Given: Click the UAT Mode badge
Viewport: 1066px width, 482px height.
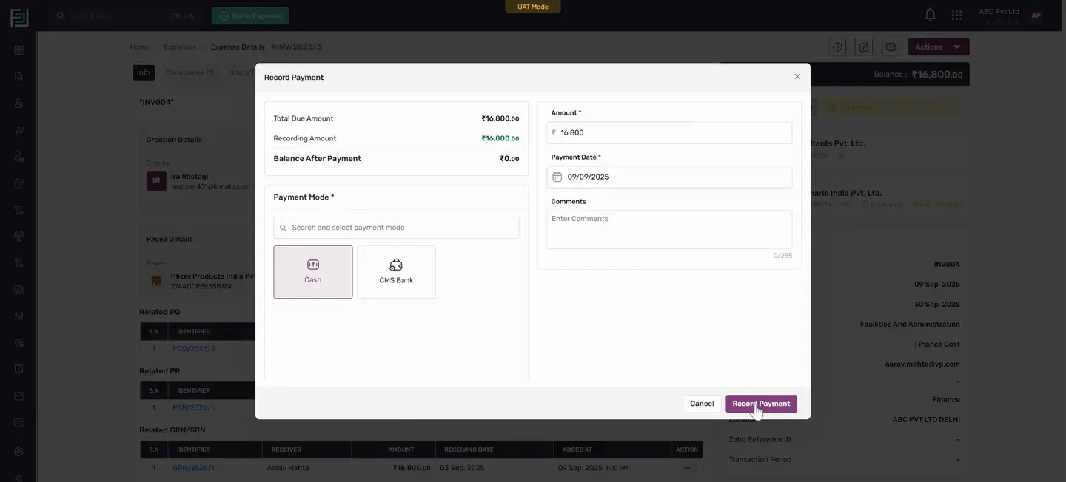Looking at the screenshot, I should [533, 7].
